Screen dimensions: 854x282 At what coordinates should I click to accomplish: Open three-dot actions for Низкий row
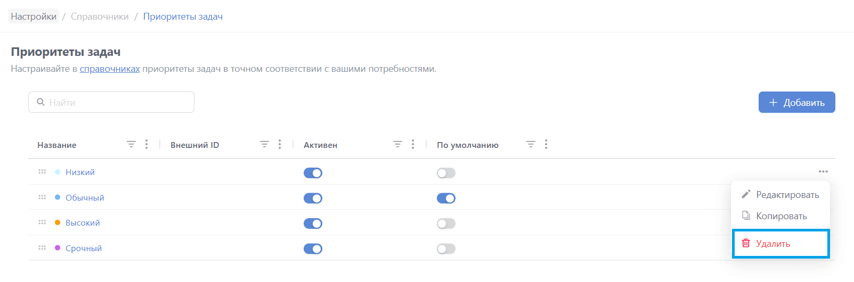[x=823, y=172]
